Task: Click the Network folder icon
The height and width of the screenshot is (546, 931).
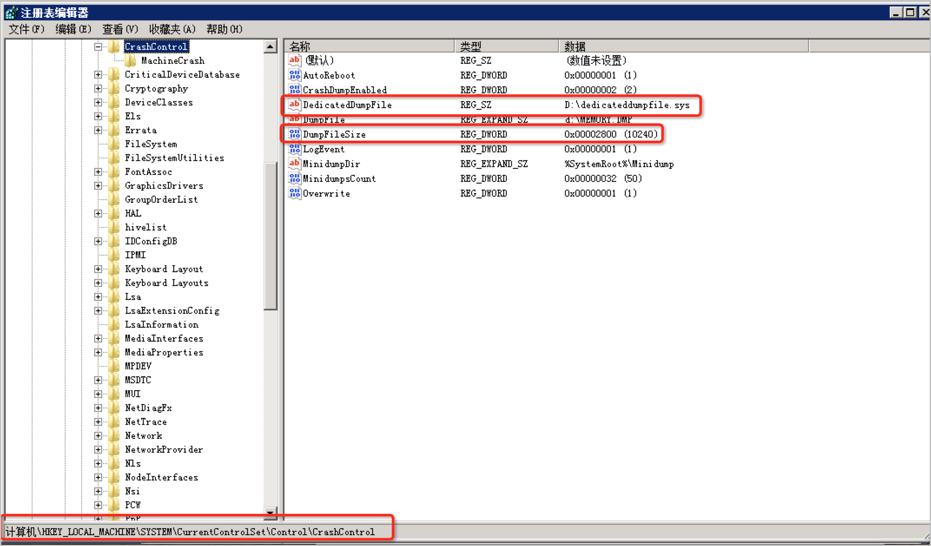Action: pos(114,435)
